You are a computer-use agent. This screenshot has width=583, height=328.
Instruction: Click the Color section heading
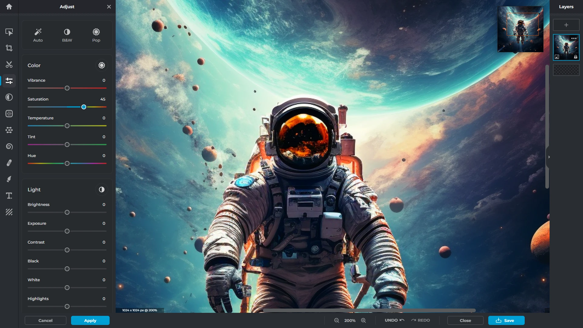[34, 65]
